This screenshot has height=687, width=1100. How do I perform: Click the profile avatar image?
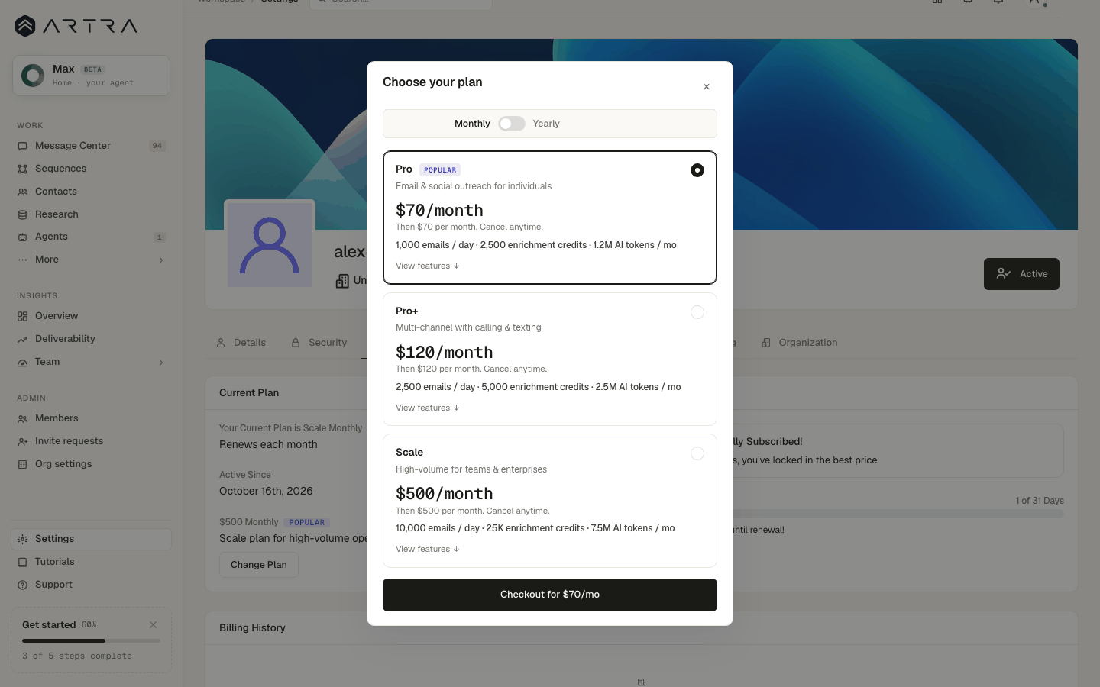pyautogui.click(x=270, y=245)
